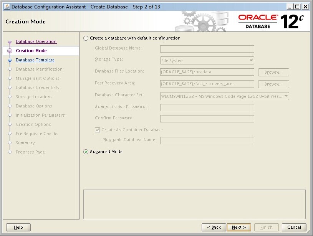Click the Database Operation step bullet
This screenshot has width=313, height=236.
tap(10, 42)
